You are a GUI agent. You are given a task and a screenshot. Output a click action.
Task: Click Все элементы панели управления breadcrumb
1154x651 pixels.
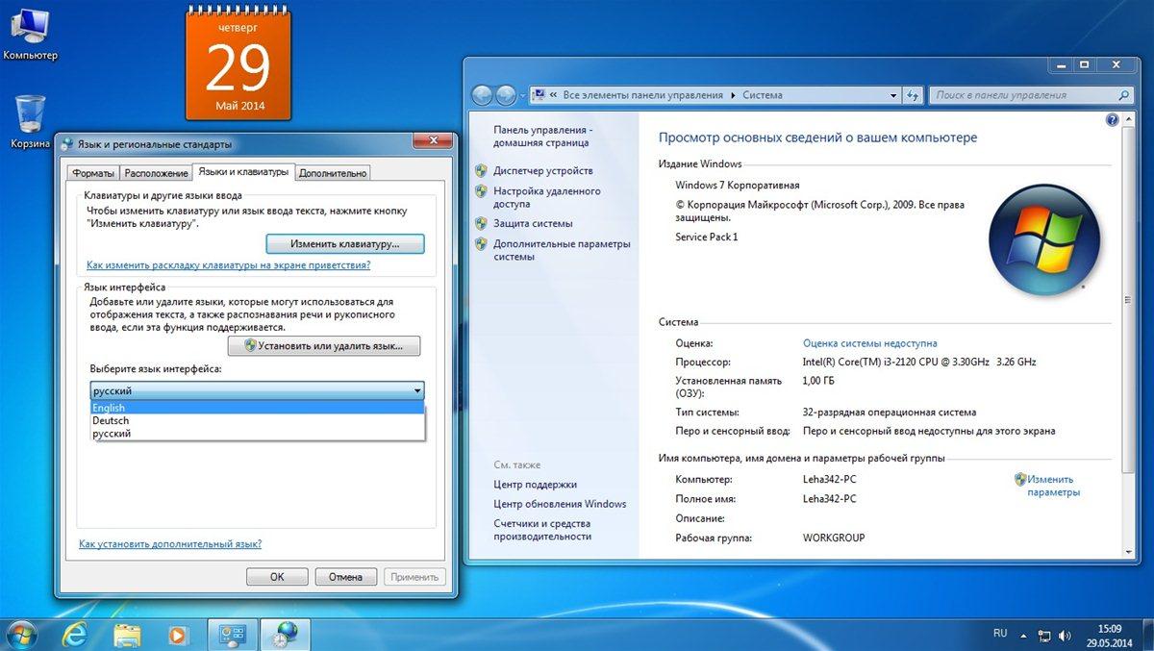point(642,95)
